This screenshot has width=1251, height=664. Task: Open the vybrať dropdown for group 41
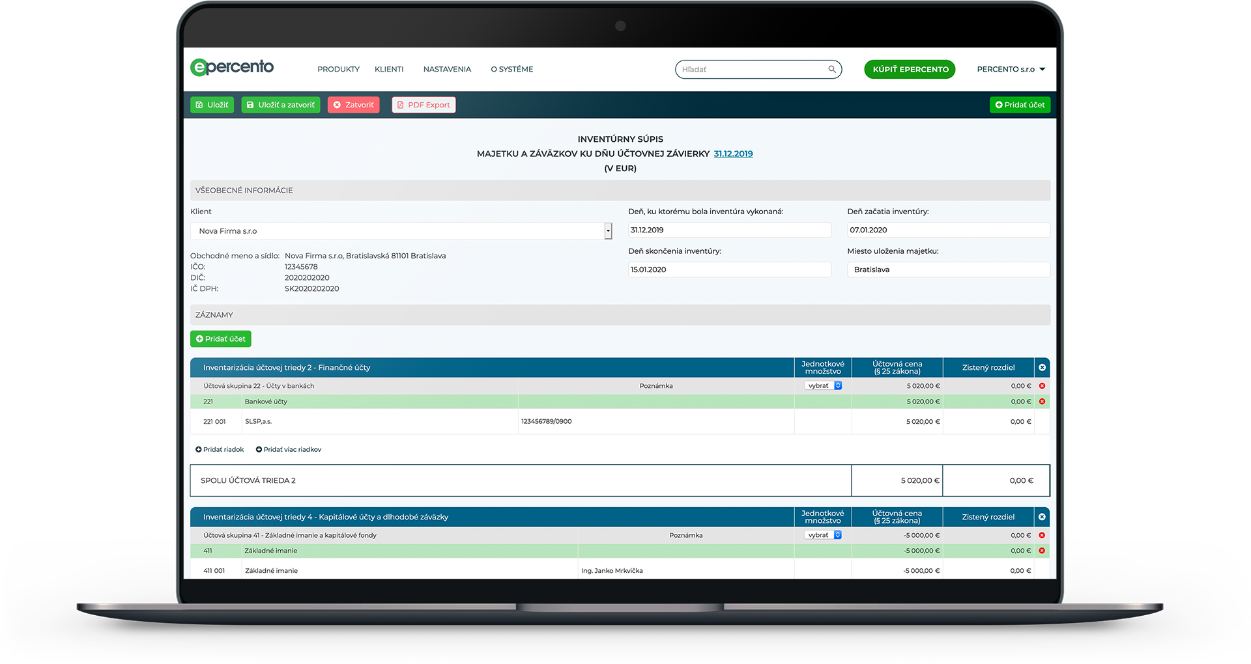pos(824,535)
